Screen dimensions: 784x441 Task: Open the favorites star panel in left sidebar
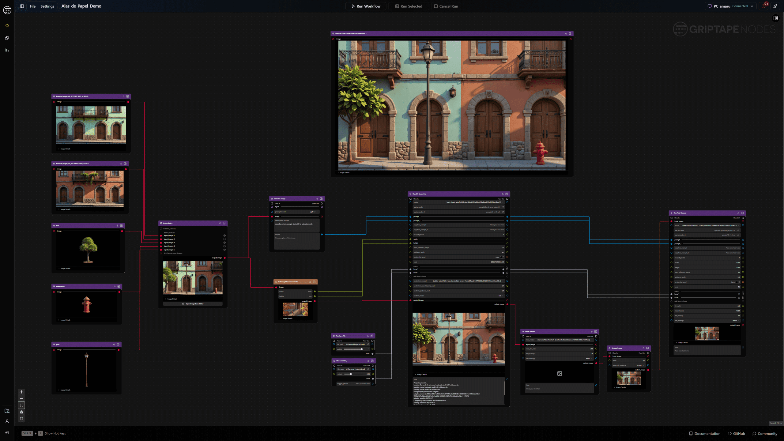7,25
